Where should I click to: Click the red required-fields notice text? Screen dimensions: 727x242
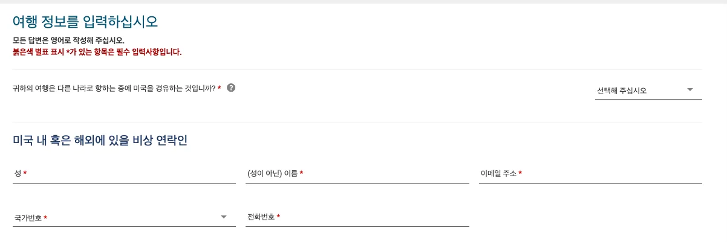tap(97, 52)
